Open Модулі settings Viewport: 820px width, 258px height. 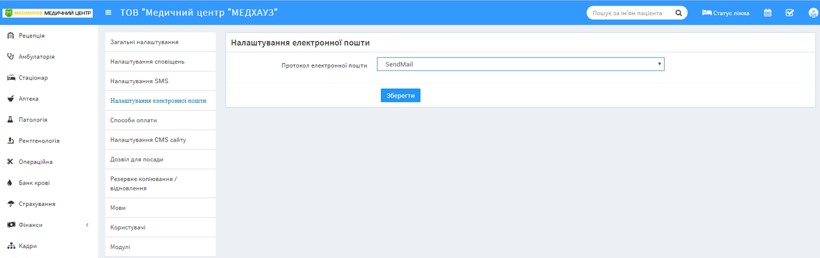click(161, 247)
